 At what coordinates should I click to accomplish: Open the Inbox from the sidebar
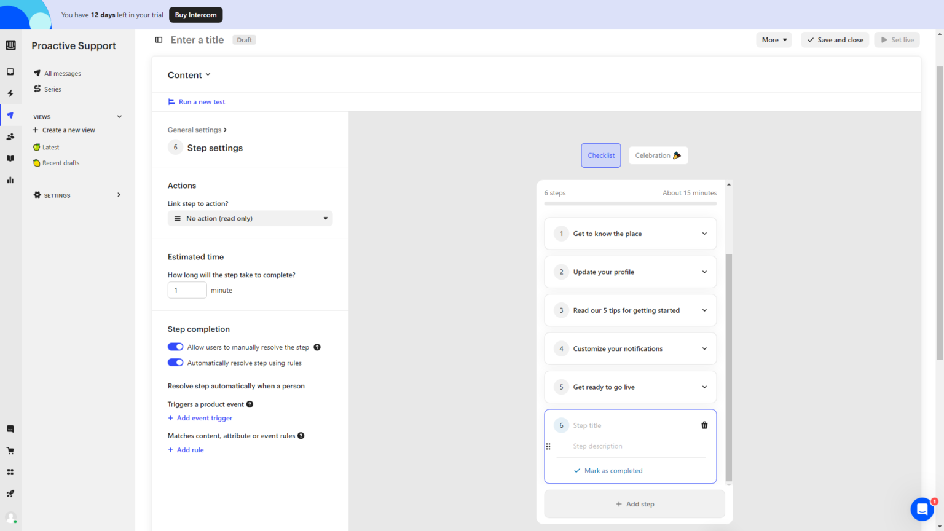pos(10,72)
